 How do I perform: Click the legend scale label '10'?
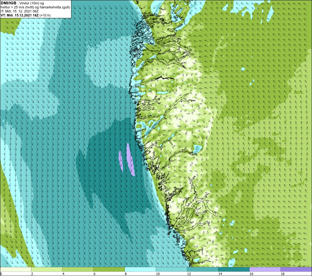click(x=158, y=274)
